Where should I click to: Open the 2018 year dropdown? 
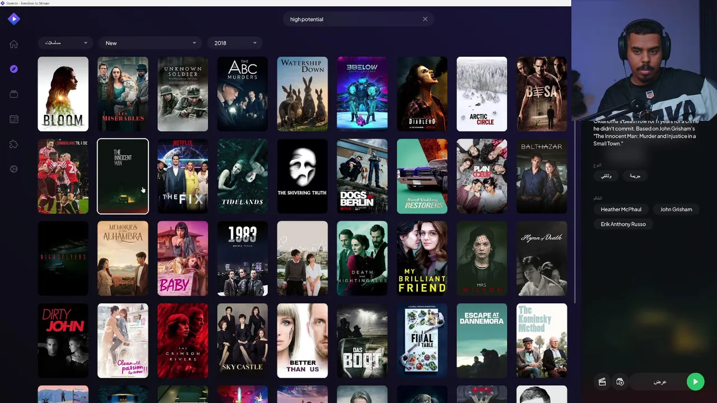[x=235, y=43]
